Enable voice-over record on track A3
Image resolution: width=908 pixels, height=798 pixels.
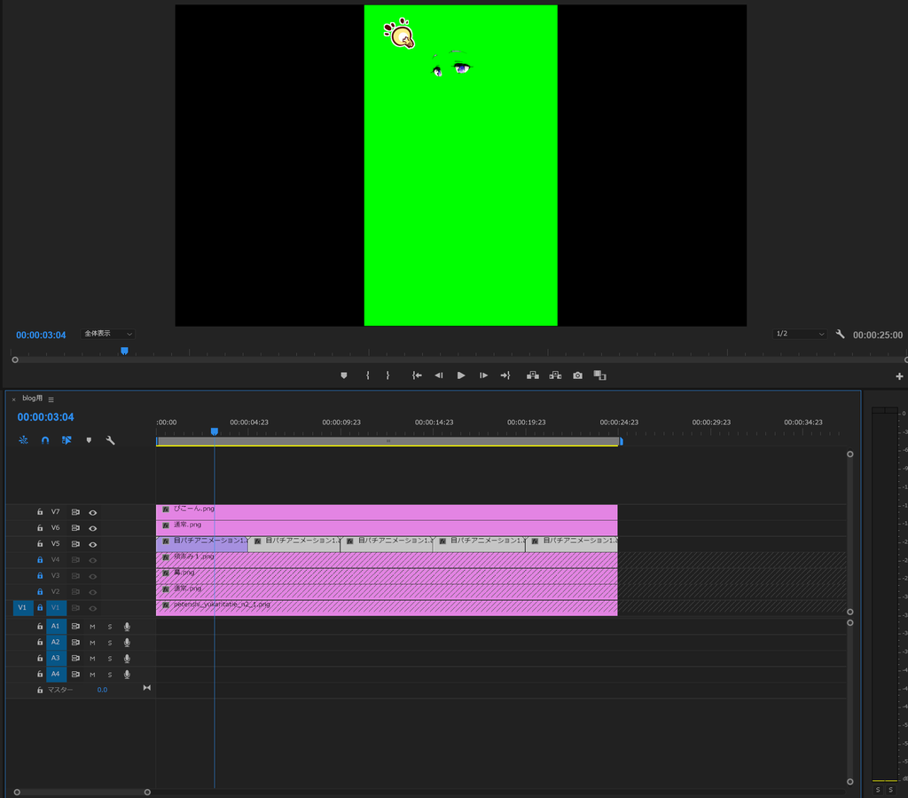coord(127,659)
